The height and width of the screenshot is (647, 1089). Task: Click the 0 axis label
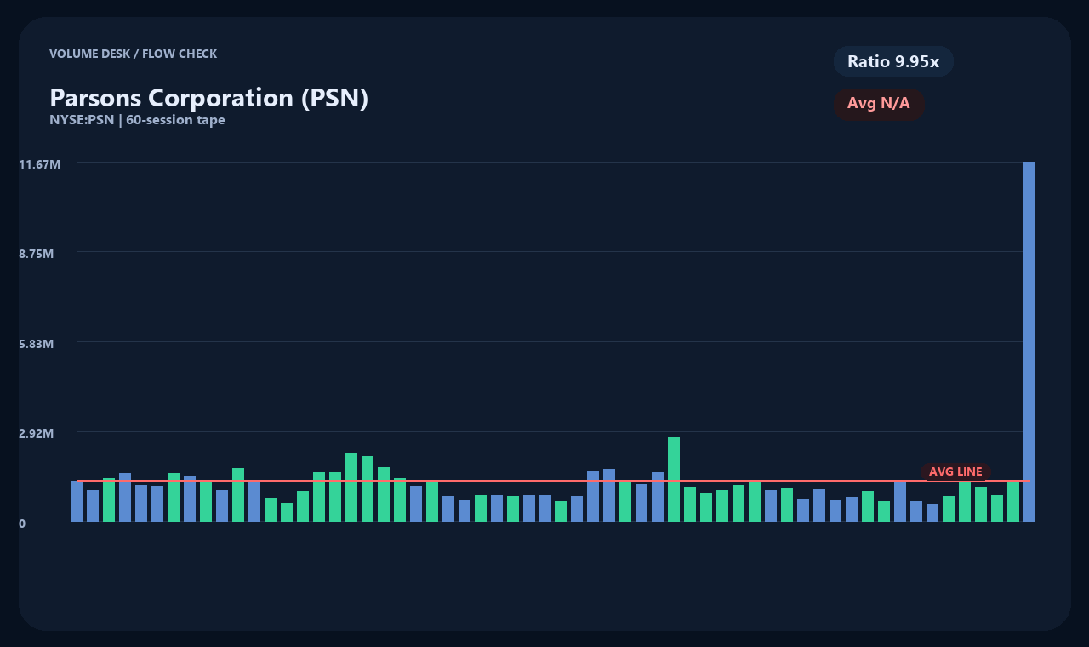click(x=22, y=524)
